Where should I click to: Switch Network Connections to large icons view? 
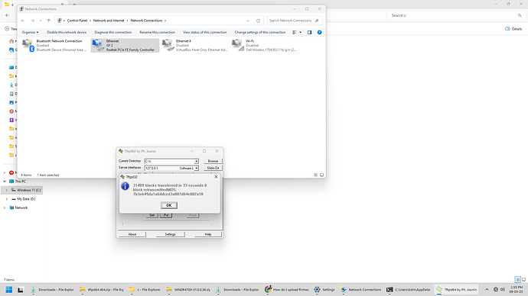click(x=321, y=175)
